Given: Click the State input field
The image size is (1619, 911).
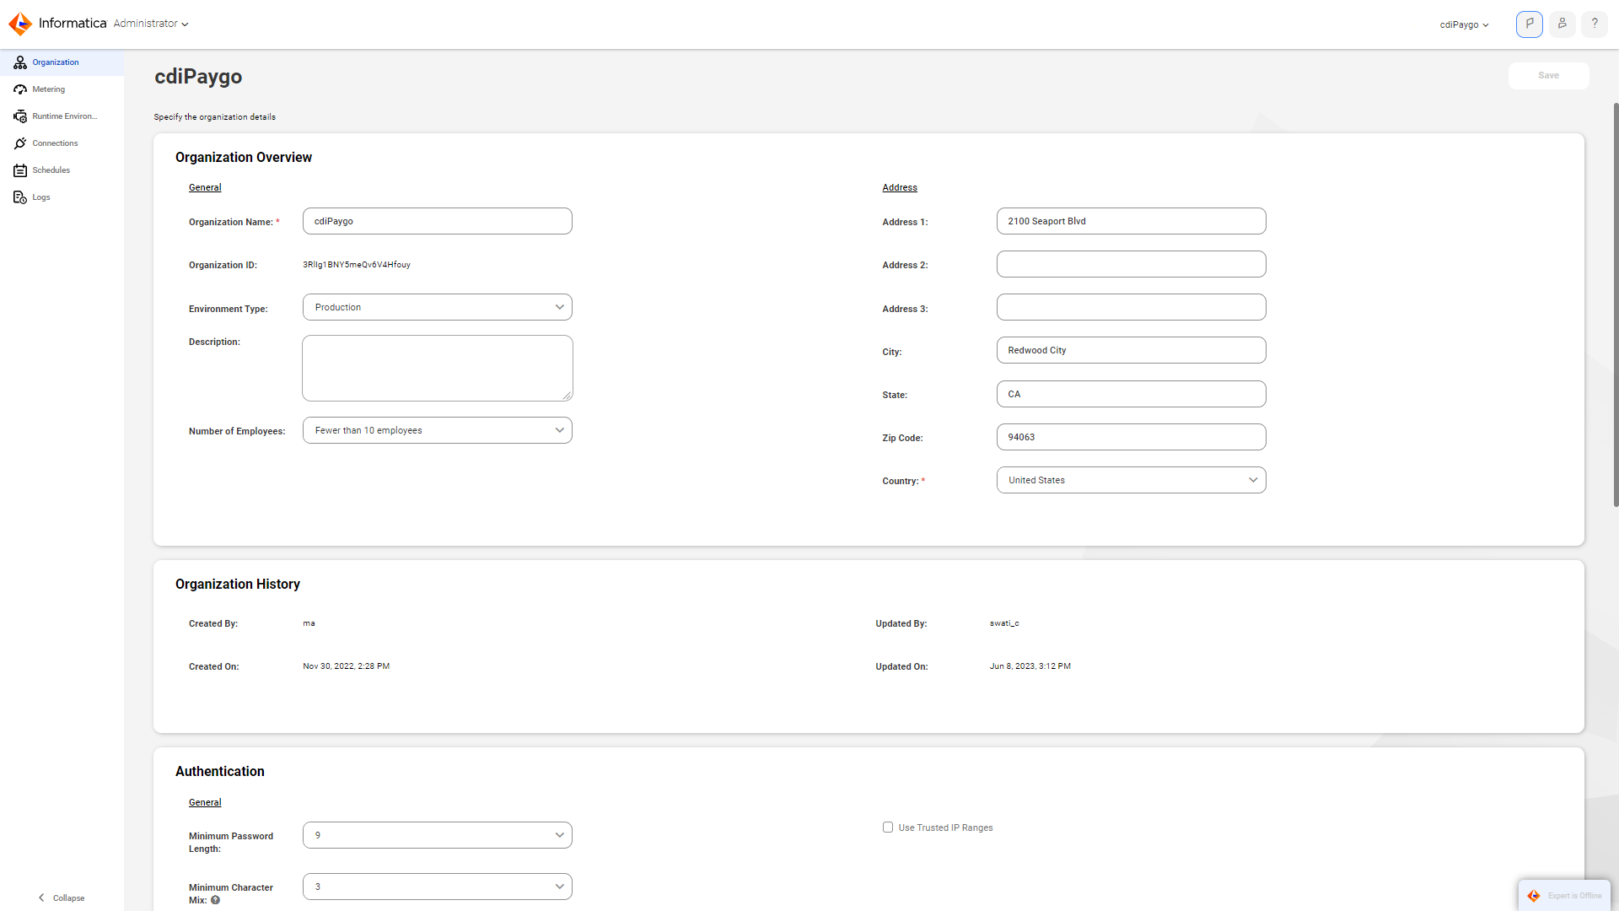Looking at the screenshot, I should click(x=1131, y=394).
